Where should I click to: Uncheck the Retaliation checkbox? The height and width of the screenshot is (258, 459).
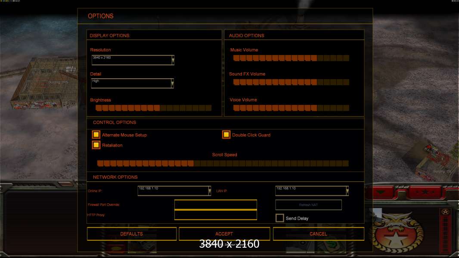click(96, 145)
